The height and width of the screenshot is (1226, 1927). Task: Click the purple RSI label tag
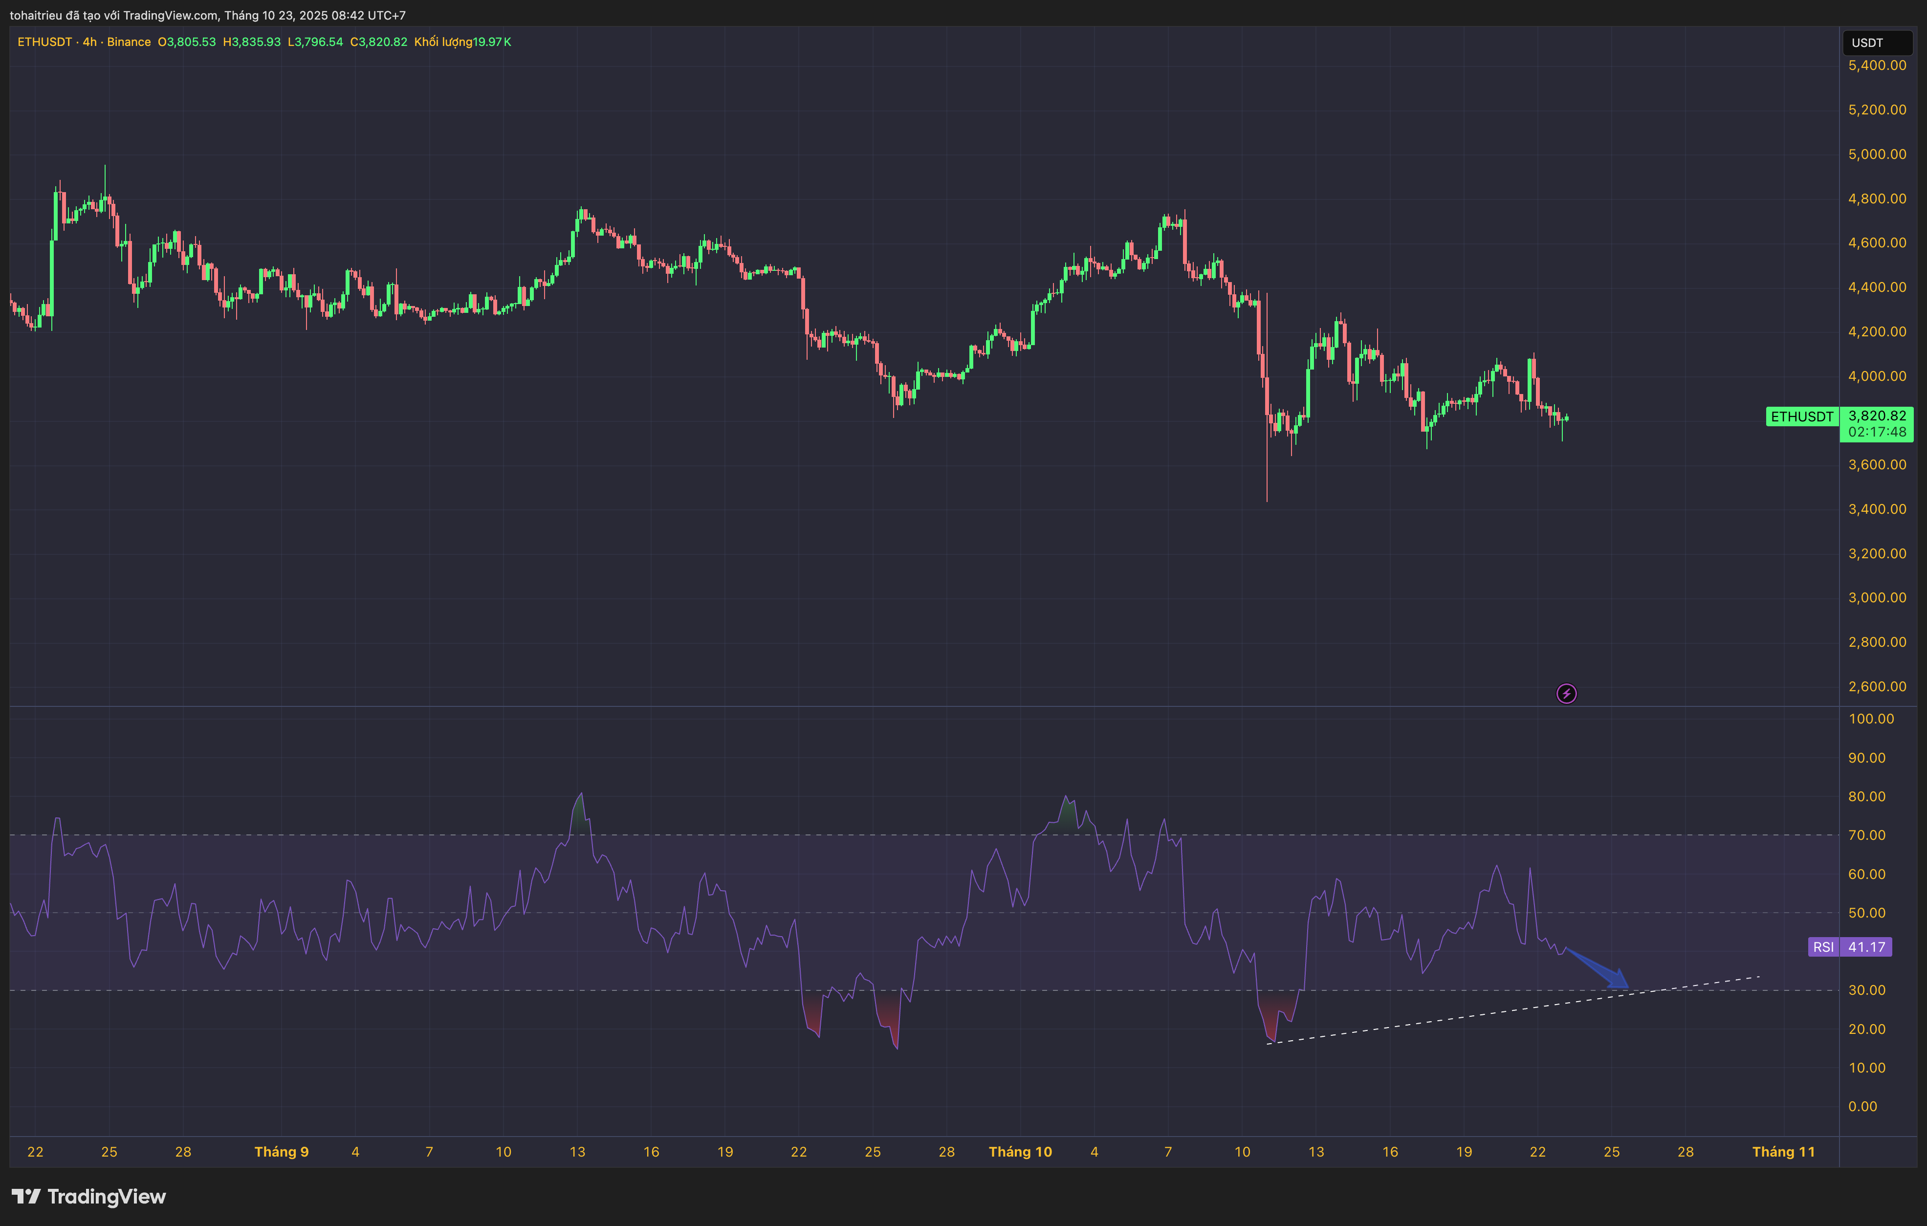[1823, 947]
